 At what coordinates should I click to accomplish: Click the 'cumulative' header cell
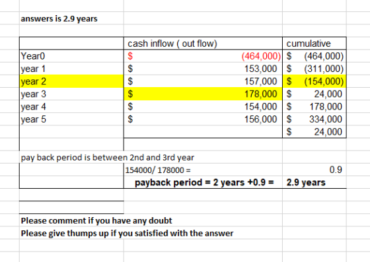click(314, 44)
